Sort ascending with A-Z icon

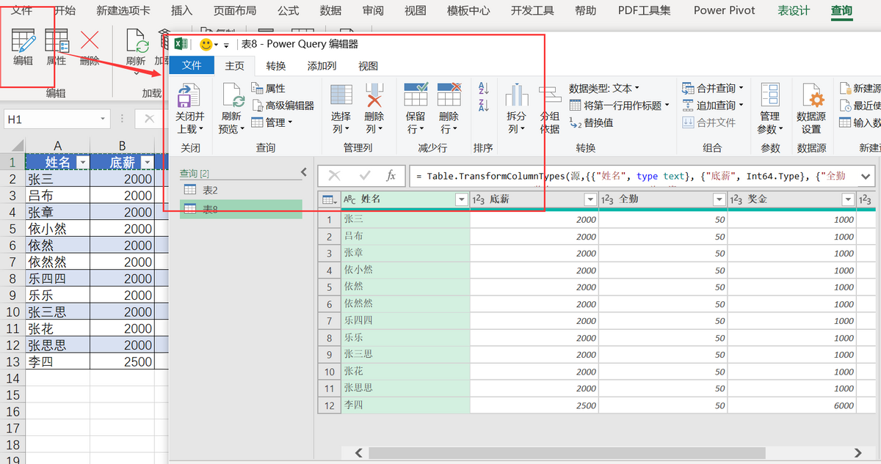[483, 89]
